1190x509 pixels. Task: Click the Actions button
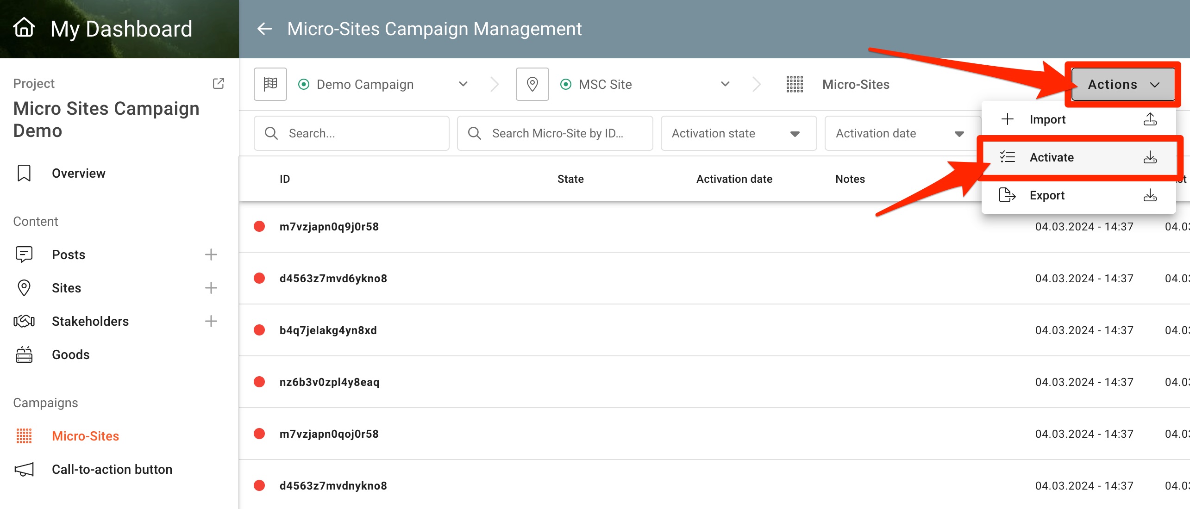[1123, 84]
